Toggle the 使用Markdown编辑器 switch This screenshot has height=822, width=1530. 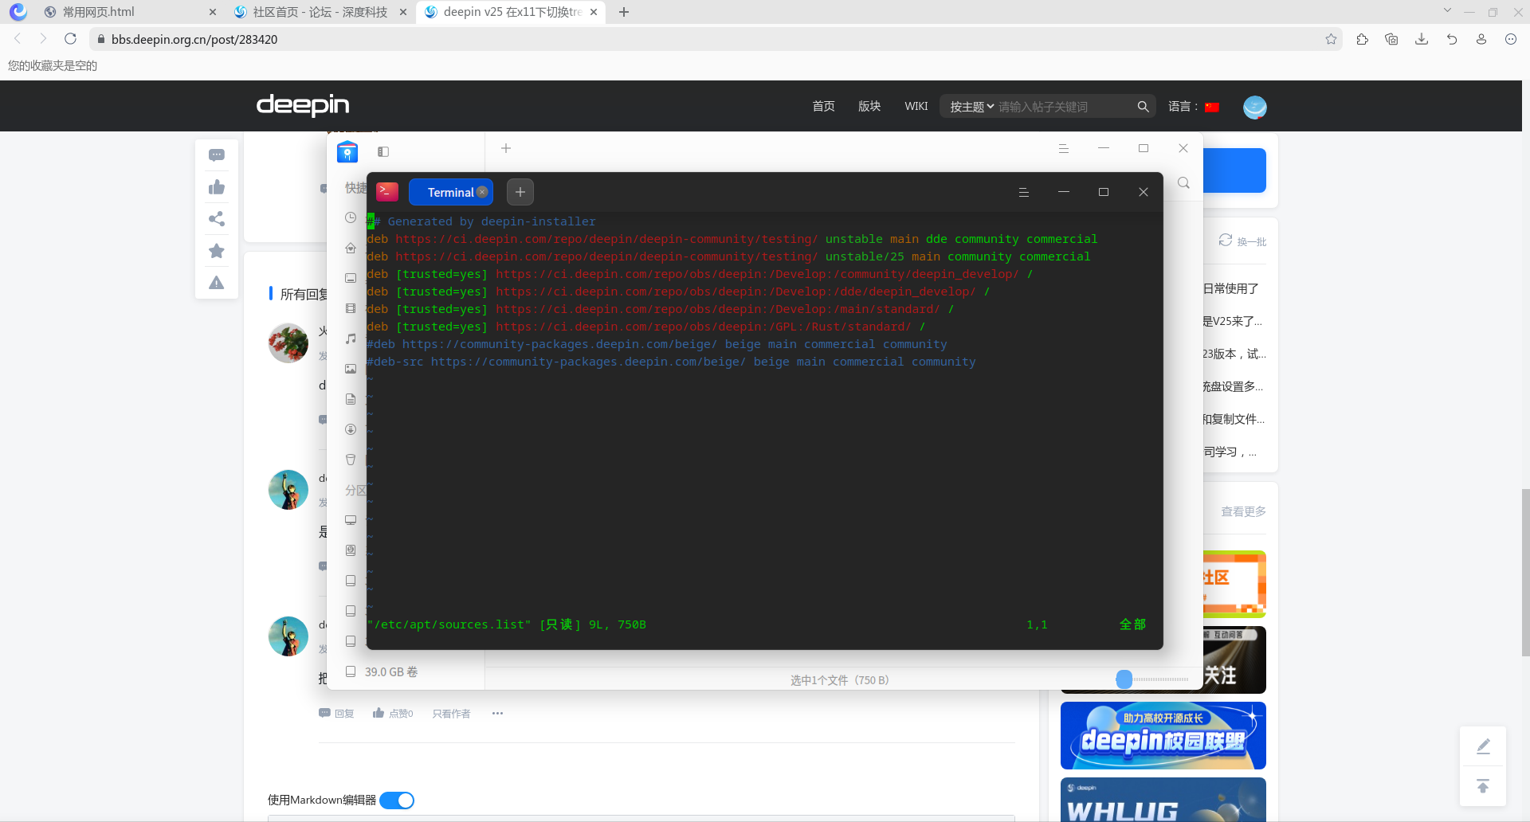pyautogui.click(x=397, y=800)
